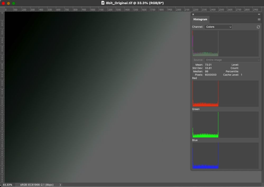Image resolution: width=264 pixels, height=187 pixels.
Task: Click the Green channel label
Action: (196, 109)
